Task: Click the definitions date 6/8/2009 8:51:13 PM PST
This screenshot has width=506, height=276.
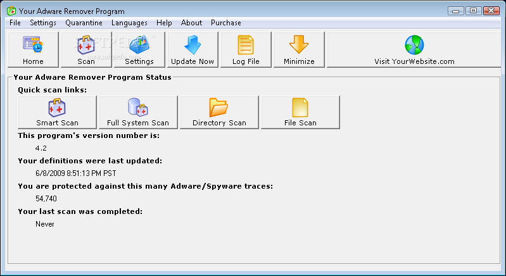Action: (x=76, y=173)
